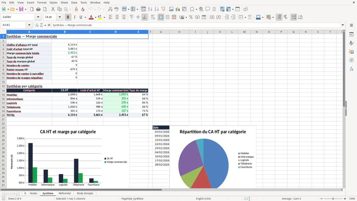Select the Clone Formatting paintbrush

(x=76, y=9)
